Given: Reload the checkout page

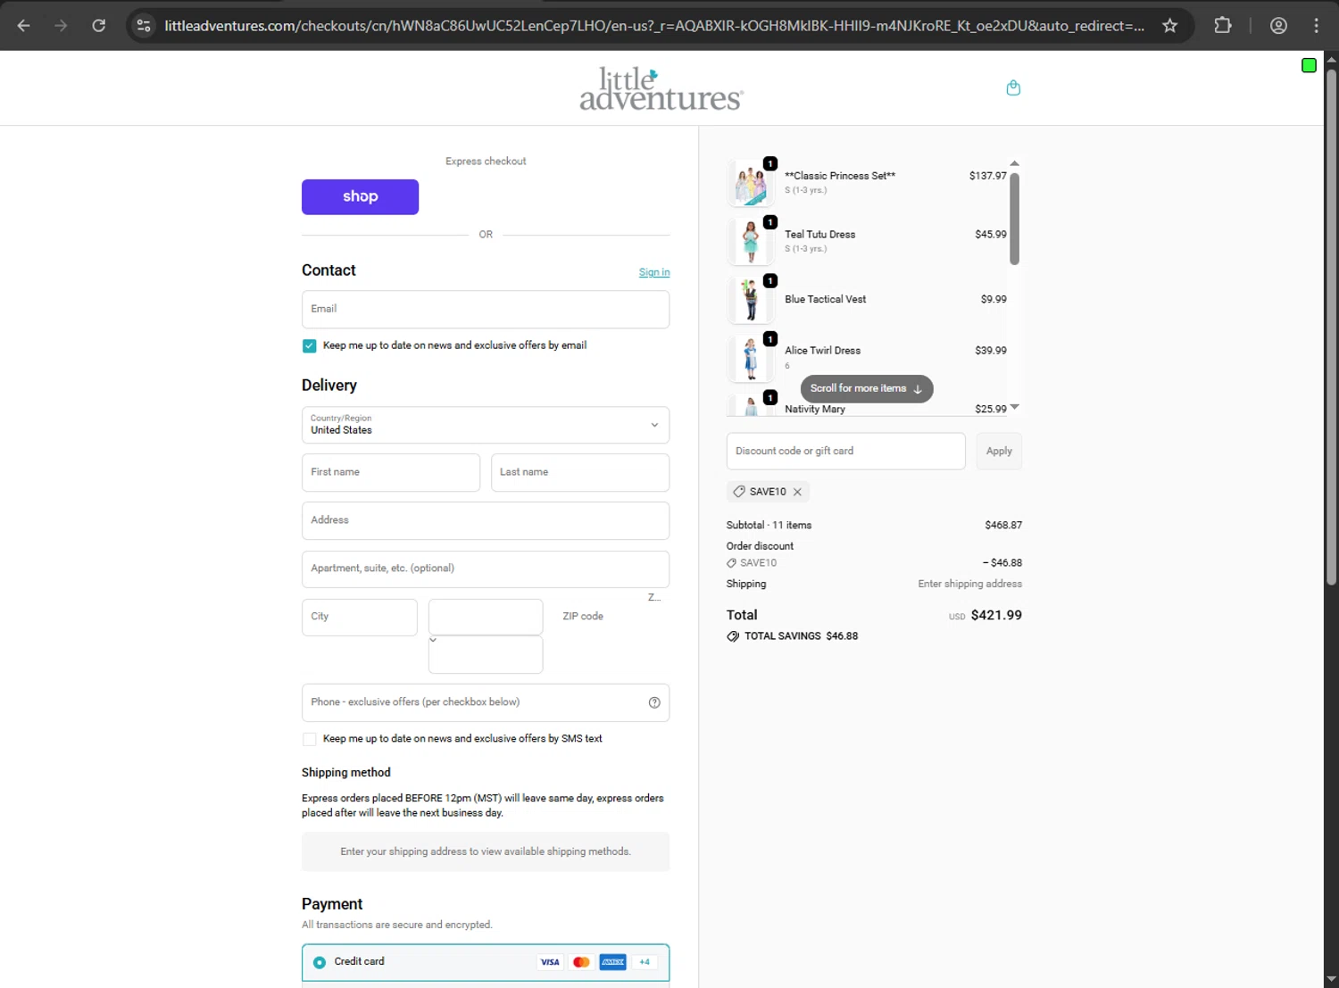Looking at the screenshot, I should (99, 26).
